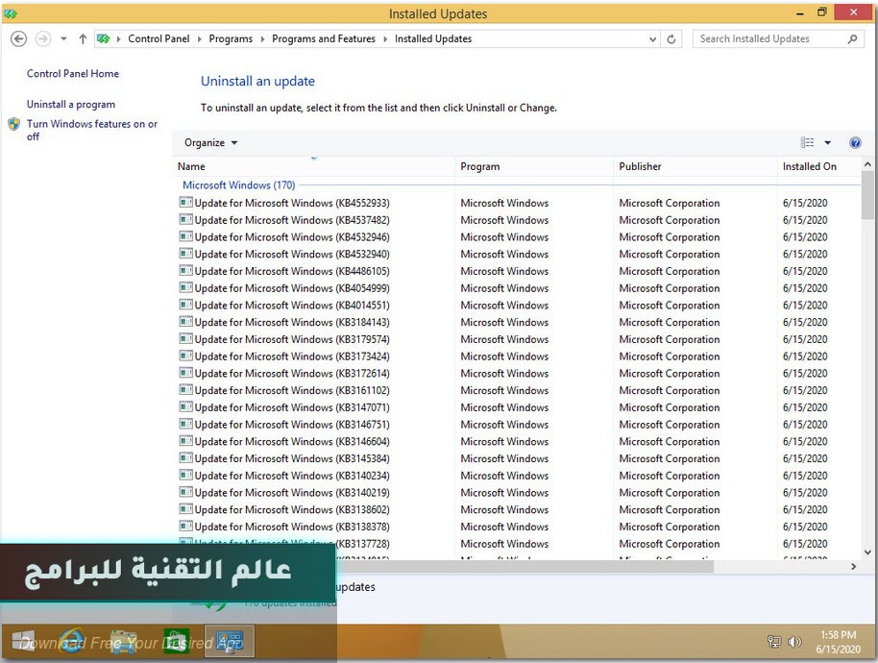Image resolution: width=878 pixels, height=663 pixels.
Task: Click the Control Panel icon in address bar
Action: click(103, 38)
